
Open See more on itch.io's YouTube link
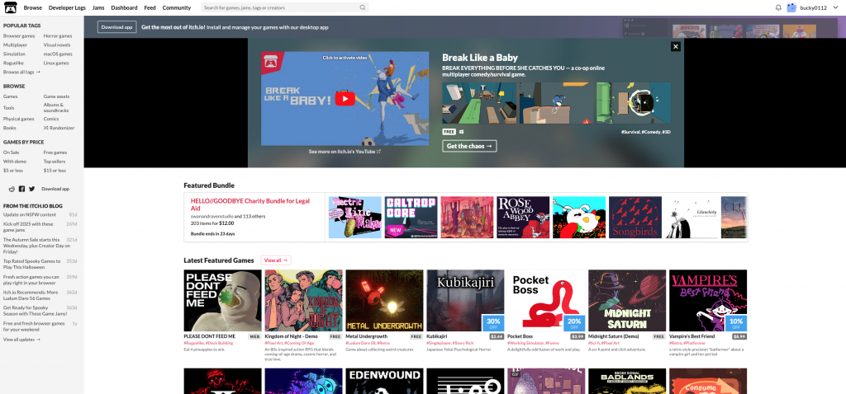[345, 152]
